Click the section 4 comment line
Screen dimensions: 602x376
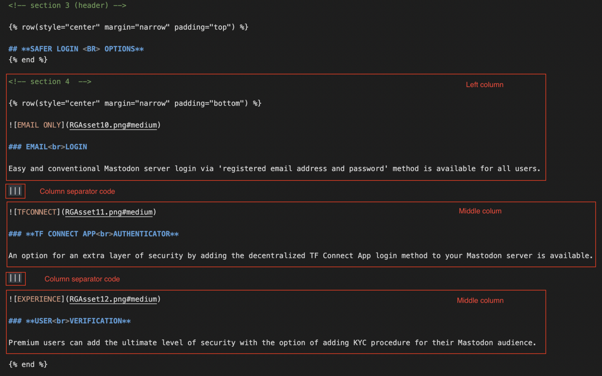[50, 82]
